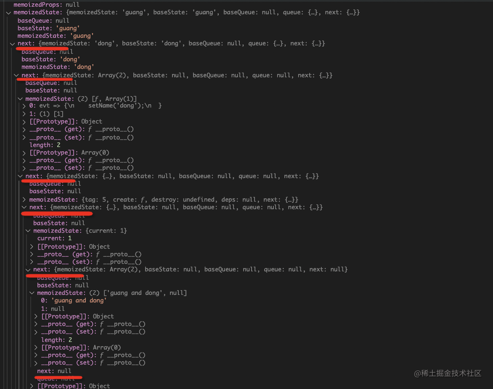Select the memoizedProps: null row
The width and height of the screenshot is (493, 389).
[47, 4]
